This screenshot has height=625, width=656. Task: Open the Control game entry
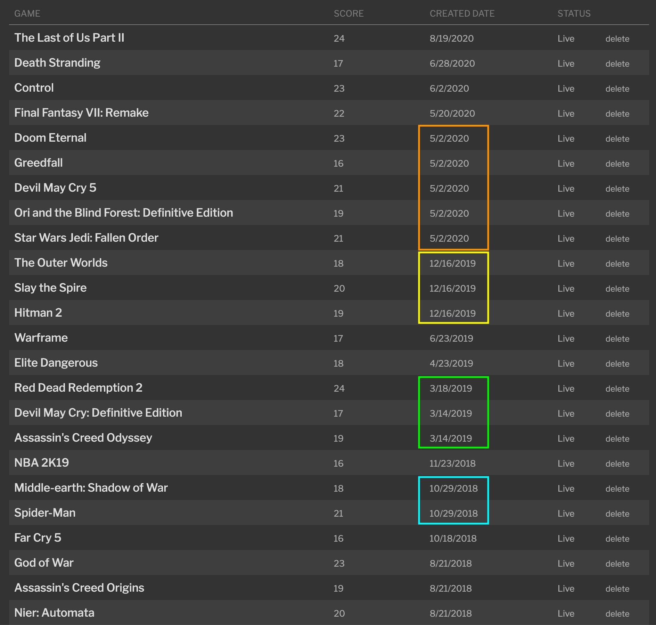(34, 88)
